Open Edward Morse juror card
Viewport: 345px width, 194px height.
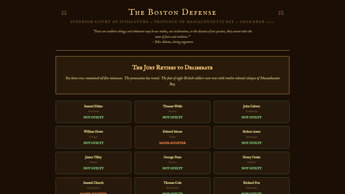pyautogui.click(x=172, y=137)
